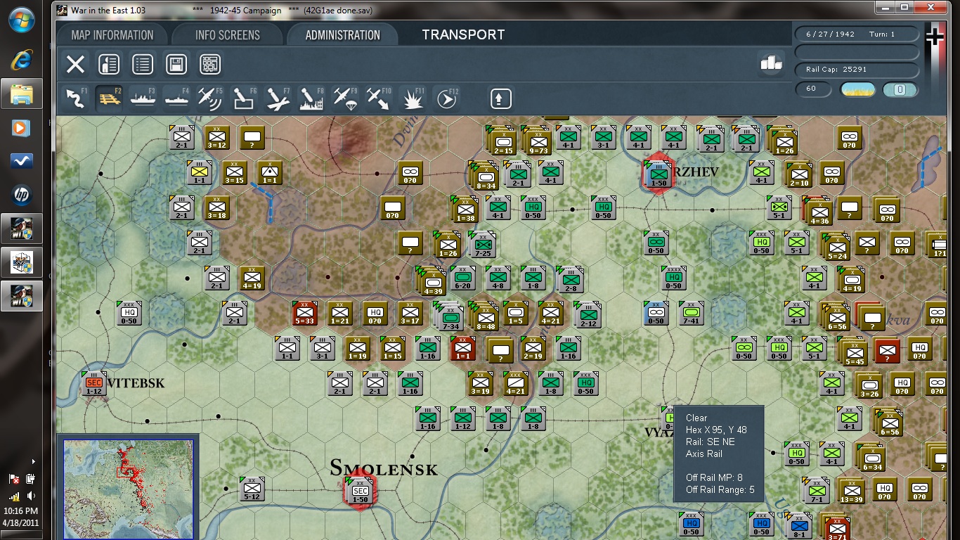Select the 2-12 German unit
960x540 pixels.
(588, 314)
